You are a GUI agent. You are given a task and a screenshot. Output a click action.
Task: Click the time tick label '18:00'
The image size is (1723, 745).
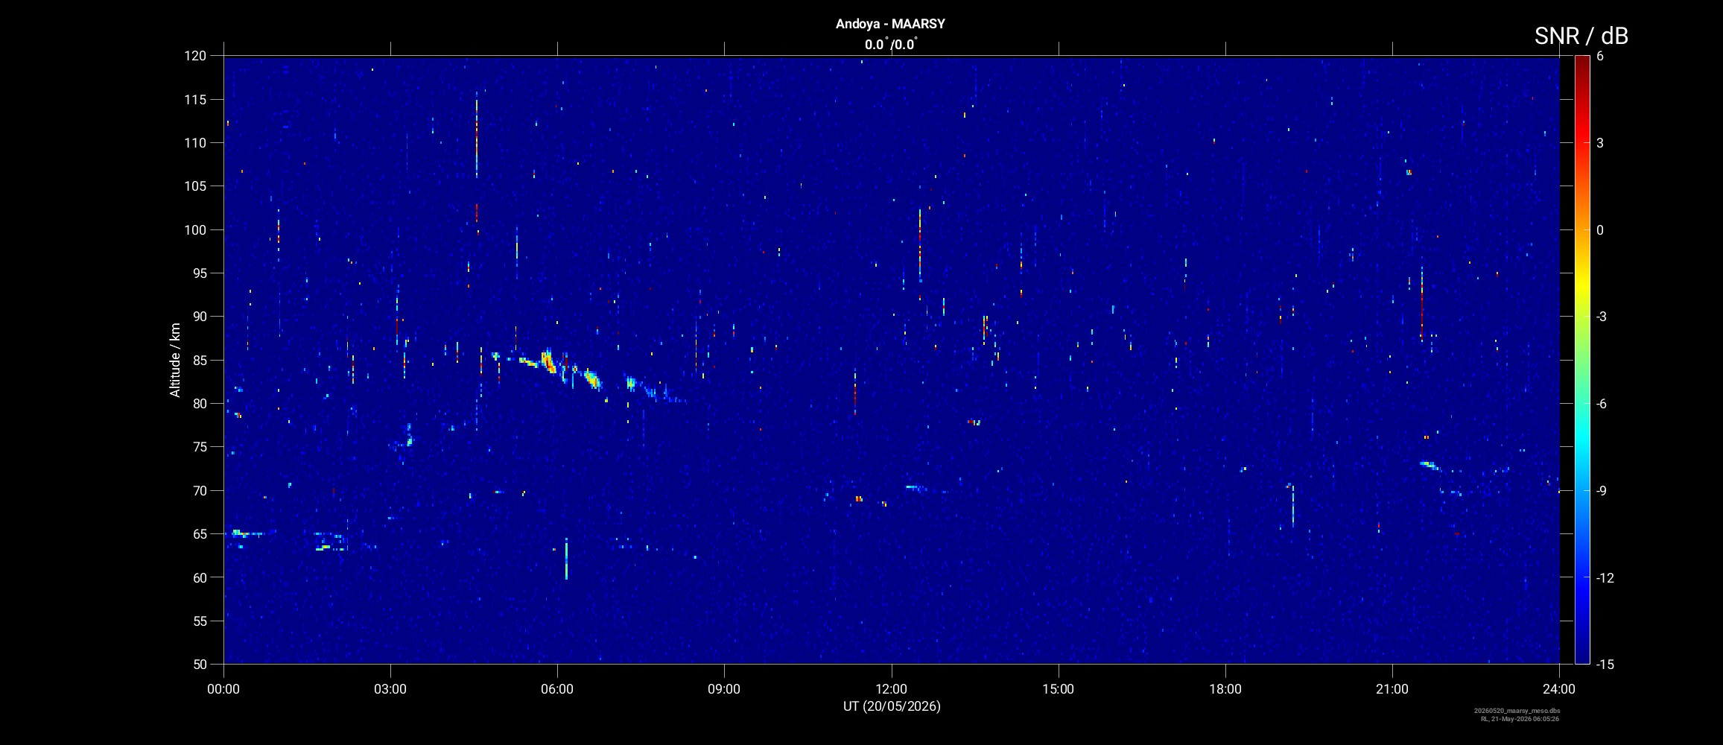click(x=1225, y=689)
